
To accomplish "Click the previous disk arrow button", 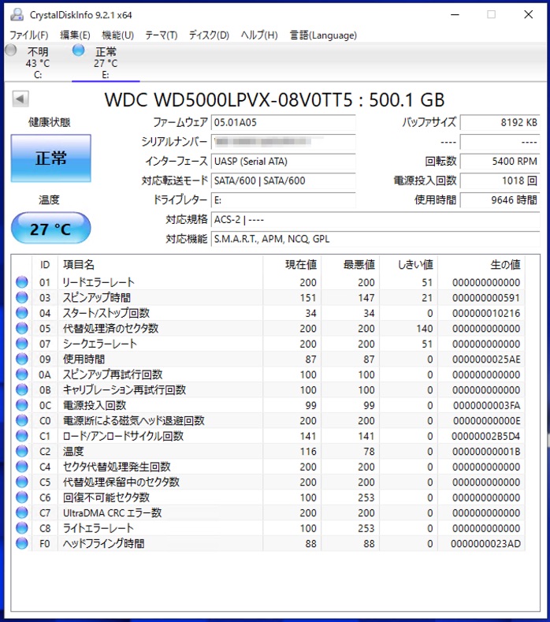I will [x=20, y=99].
